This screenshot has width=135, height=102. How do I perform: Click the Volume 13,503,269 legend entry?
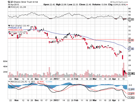(x=18, y=32)
